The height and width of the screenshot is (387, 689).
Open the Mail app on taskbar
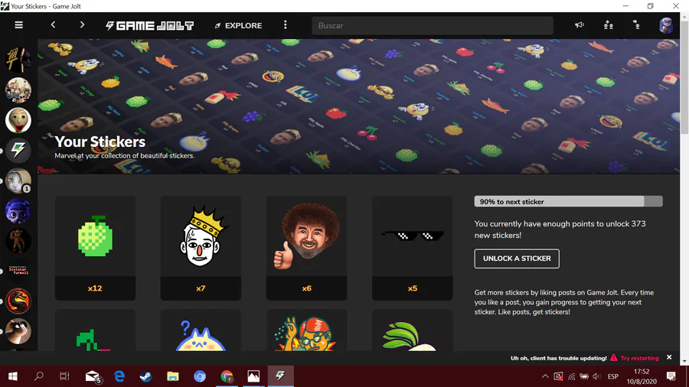pyautogui.click(x=93, y=376)
